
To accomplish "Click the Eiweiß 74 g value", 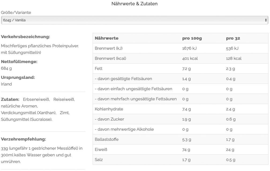I will [186, 150].
